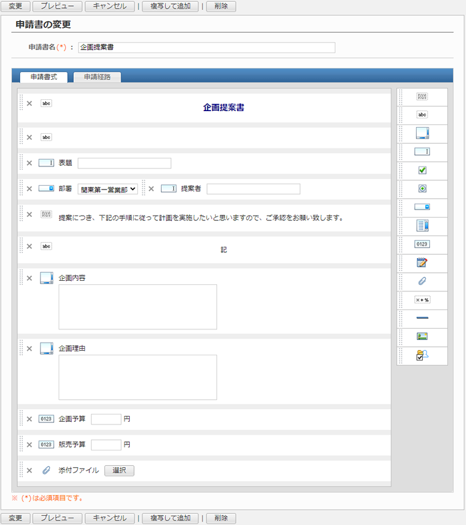Add user selection element from palette
Viewport: 466px width, 525px height.
click(x=422, y=355)
